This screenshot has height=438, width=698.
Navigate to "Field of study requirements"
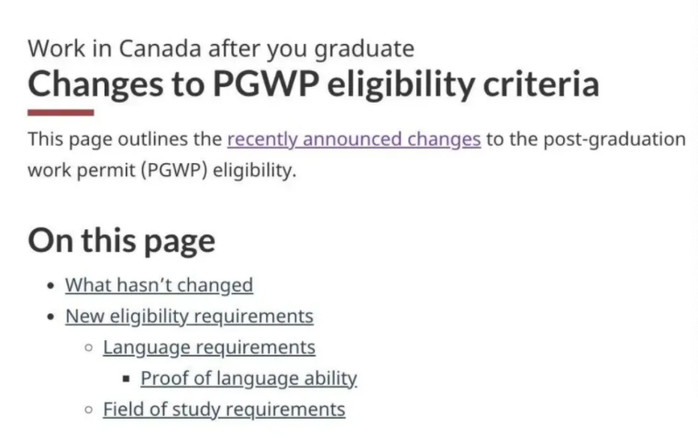click(x=224, y=410)
